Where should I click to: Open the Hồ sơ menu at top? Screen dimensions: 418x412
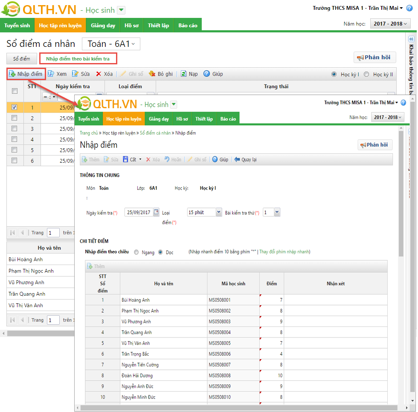pos(131,25)
